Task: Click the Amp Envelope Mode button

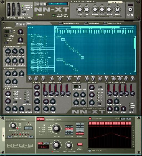Action: click(x=131, y=110)
